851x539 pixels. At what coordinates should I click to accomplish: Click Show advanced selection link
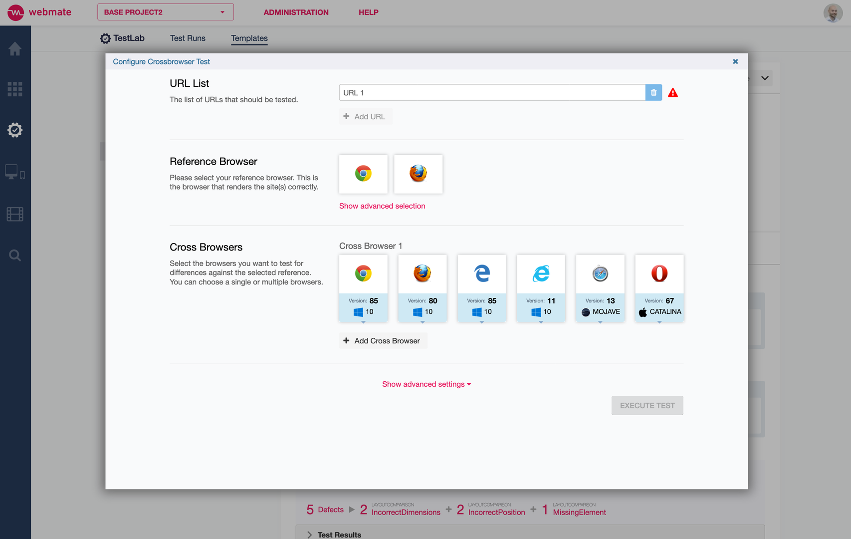(x=382, y=206)
